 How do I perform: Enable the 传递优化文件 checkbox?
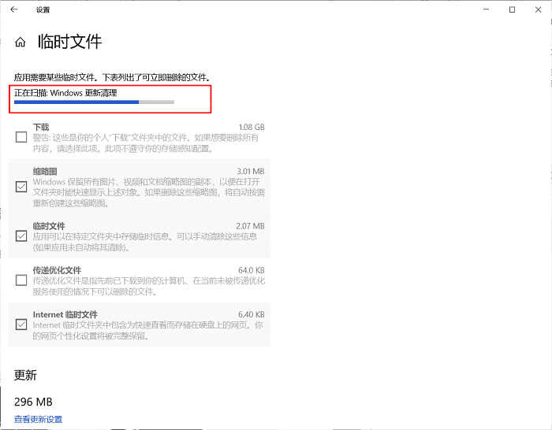tap(21, 280)
